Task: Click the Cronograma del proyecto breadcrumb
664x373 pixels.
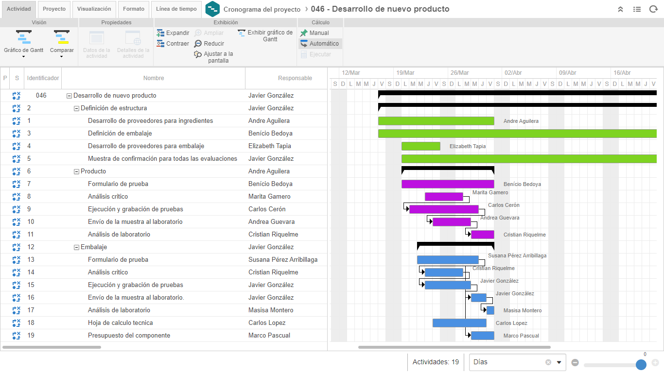Action: tap(262, 9)
